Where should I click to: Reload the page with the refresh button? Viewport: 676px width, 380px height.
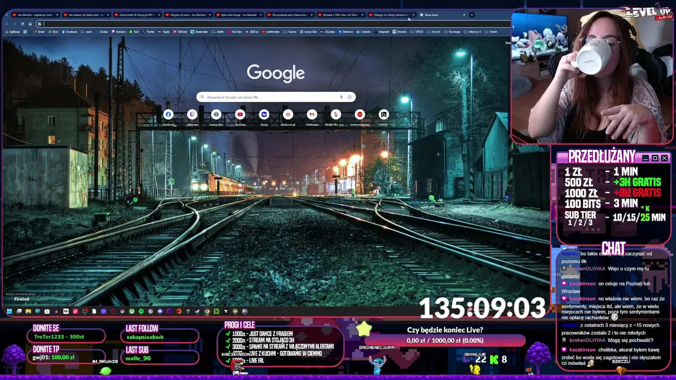(22, 24)
